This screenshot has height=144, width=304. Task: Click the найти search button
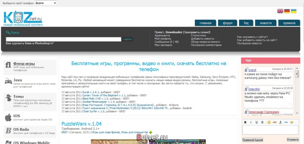coord(127,39)
